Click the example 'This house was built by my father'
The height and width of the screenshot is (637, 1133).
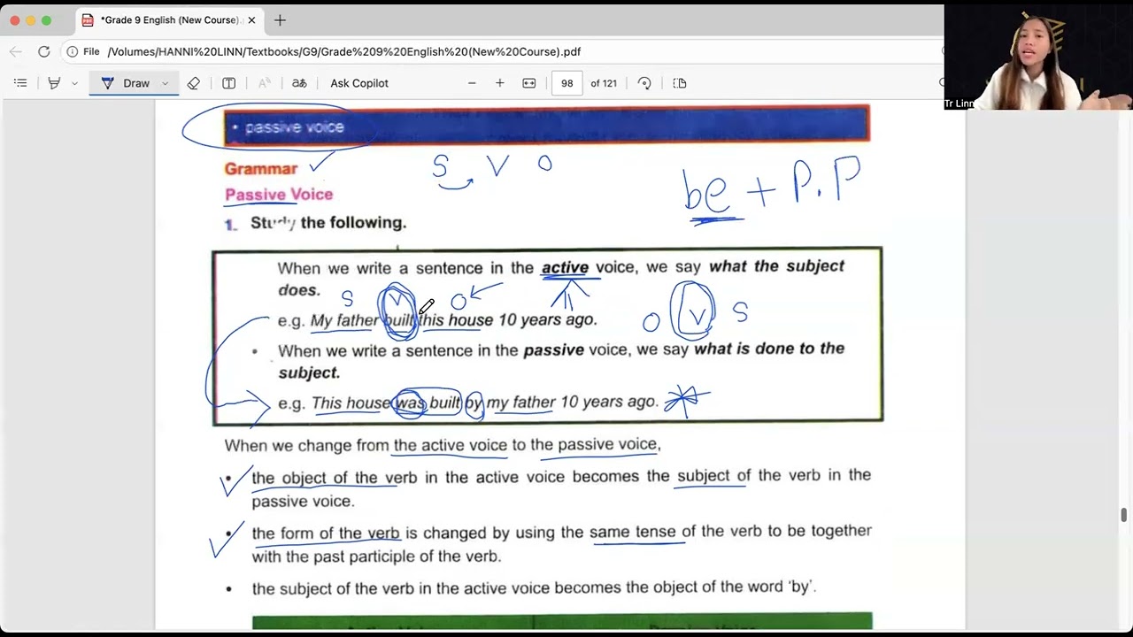(434, 403)
